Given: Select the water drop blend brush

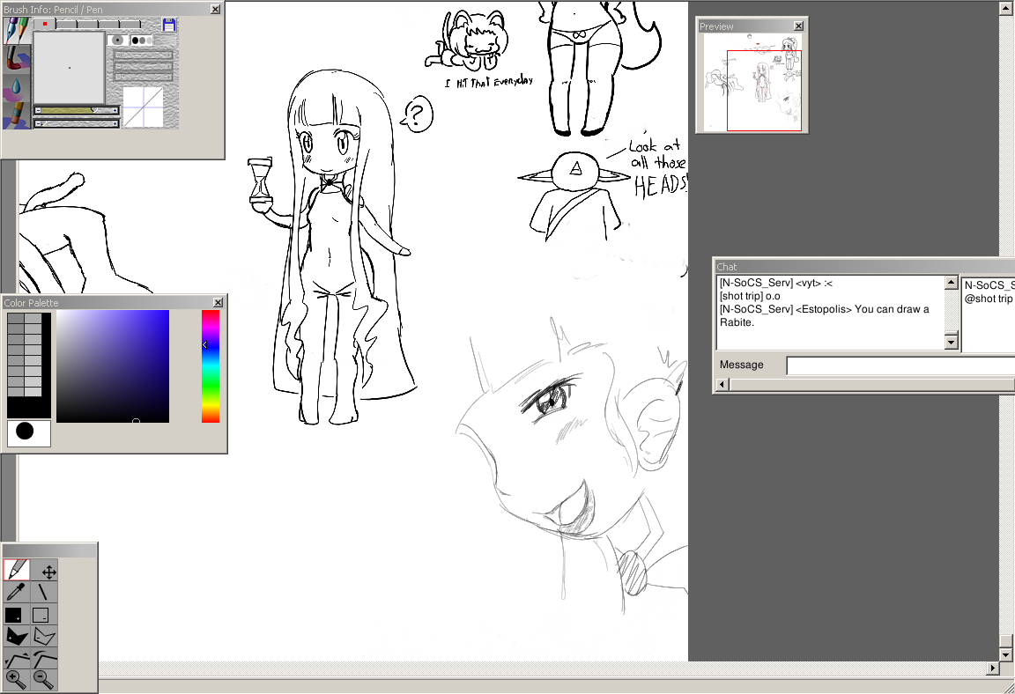Looking at the screenshot, I should click(16, 88).
